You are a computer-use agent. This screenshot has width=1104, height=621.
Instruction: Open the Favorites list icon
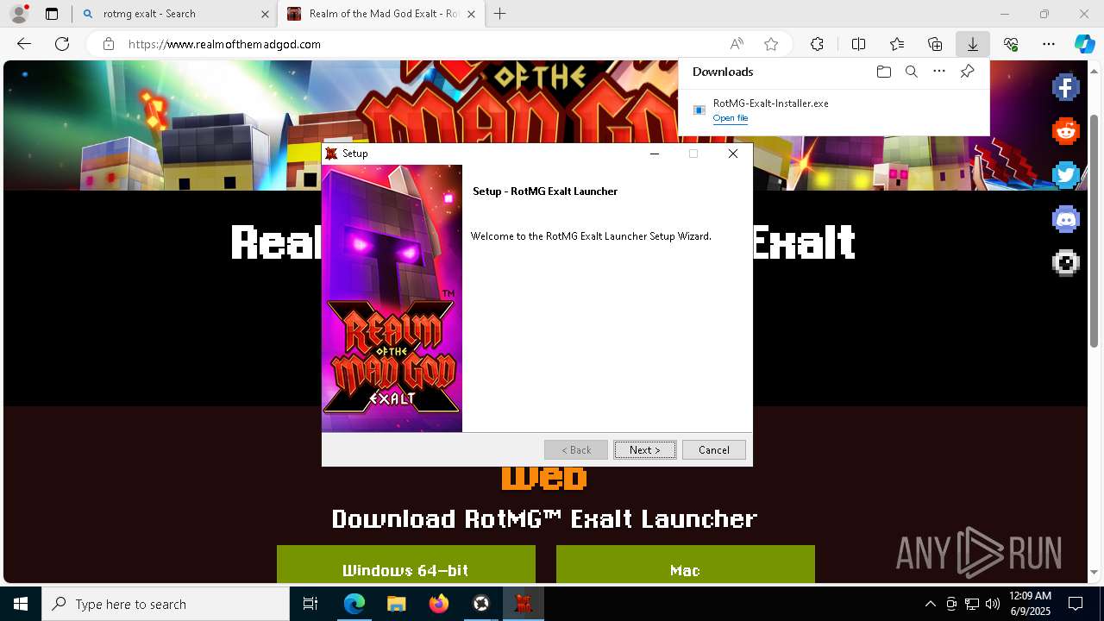click(897, 44)
